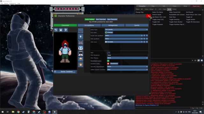
Task: Open the notification center icon
Action: pyautogui.click(x=200, y=112)
